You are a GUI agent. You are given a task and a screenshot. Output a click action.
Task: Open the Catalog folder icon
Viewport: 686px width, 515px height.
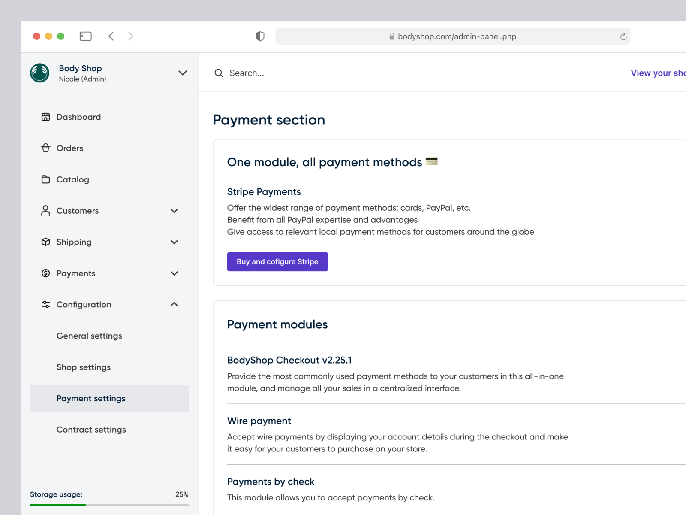click(x=46, y=179)
